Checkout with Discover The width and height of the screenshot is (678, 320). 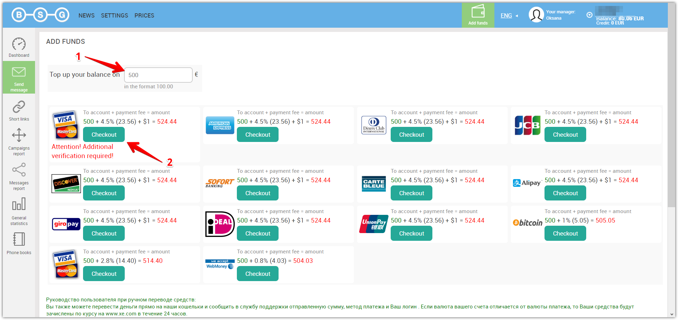click(x=104, y=193)
